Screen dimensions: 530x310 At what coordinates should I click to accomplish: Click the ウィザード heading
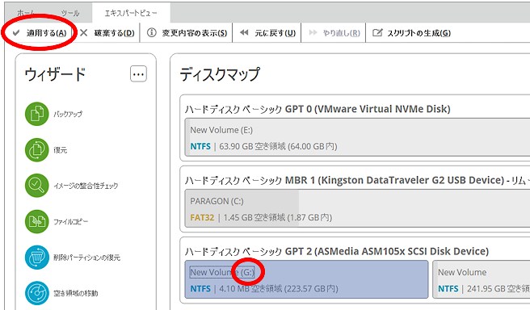[55, 74]
